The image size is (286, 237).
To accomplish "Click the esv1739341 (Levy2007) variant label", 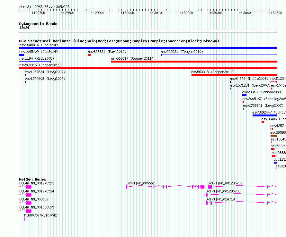I will 263,106.
